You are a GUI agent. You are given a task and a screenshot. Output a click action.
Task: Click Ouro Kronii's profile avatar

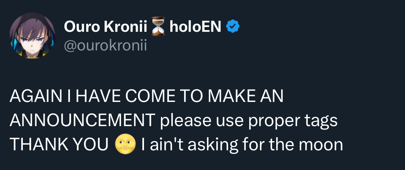(32, 36)
